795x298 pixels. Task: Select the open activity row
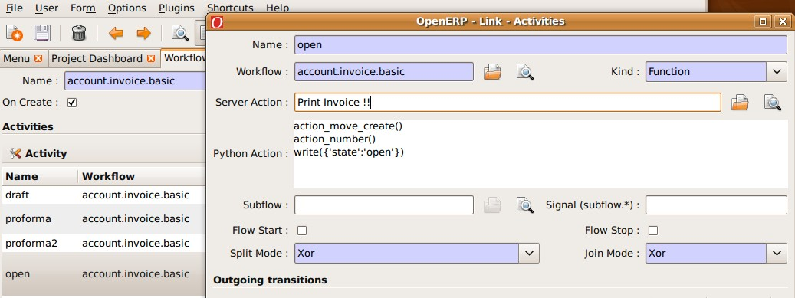coord(103,273)
